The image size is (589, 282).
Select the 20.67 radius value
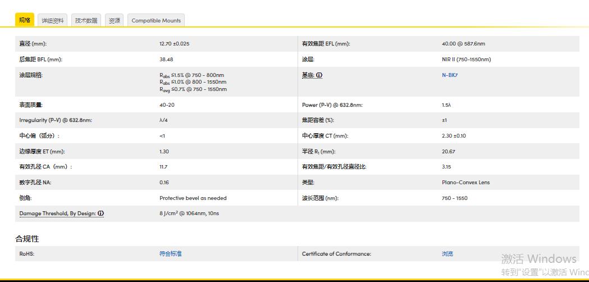click(x=449, y=152)
